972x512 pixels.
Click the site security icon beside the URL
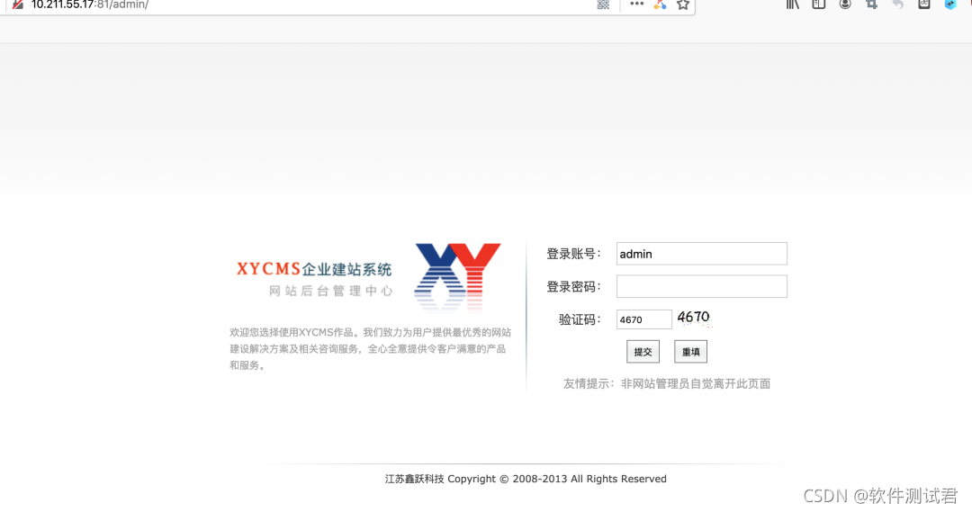point(18,4)
